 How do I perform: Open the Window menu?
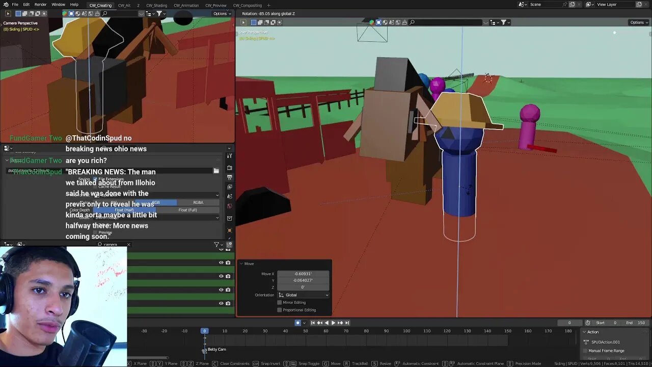pos(58,5)
